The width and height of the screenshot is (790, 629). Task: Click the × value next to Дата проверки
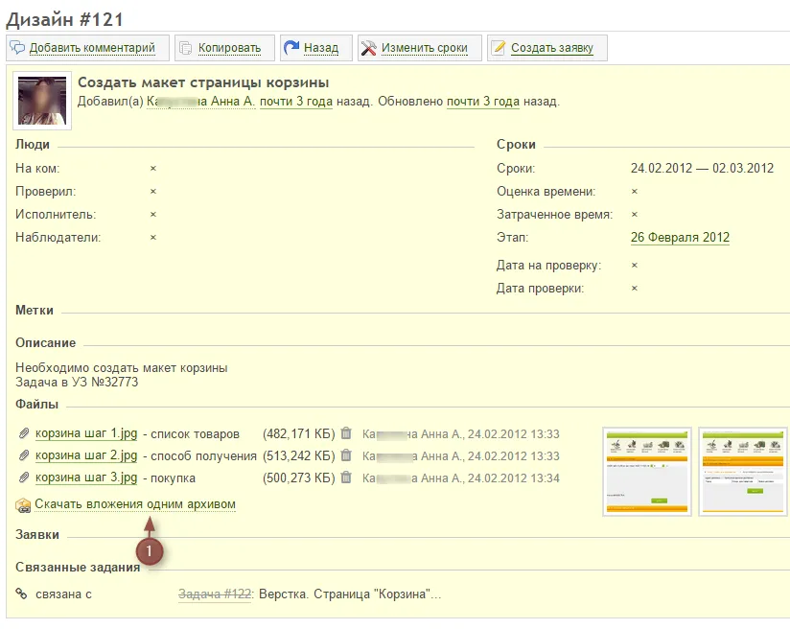click(x=635, y=289)
